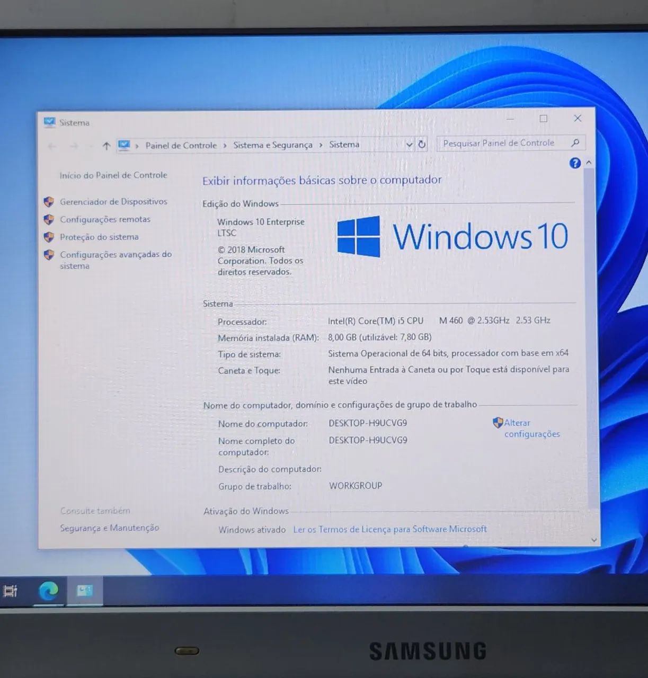Screen dimensions: 648x678
Task: Click heading Exibir informações básicas sobre o computador
Action: 322,180
